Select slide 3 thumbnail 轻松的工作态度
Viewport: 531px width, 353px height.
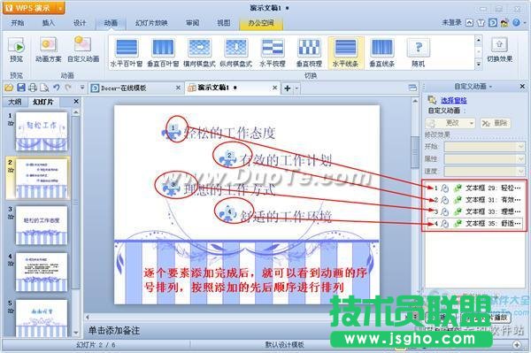[42, 225]
